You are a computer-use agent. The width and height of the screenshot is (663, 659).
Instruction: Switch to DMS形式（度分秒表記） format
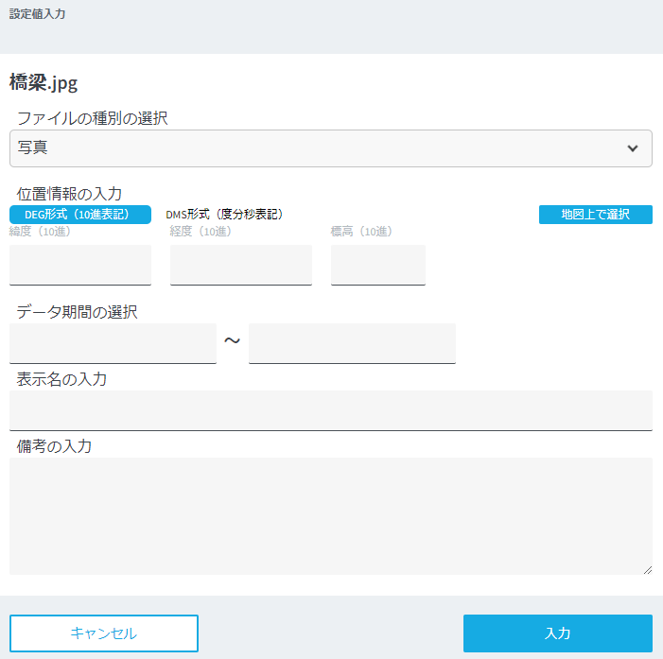click(225, 215)
